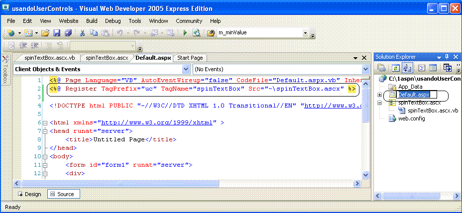The width and height of the screenshot is (462, 213).
Task: Click the Copy Web Site icon
Action: (x=447, y=68)
